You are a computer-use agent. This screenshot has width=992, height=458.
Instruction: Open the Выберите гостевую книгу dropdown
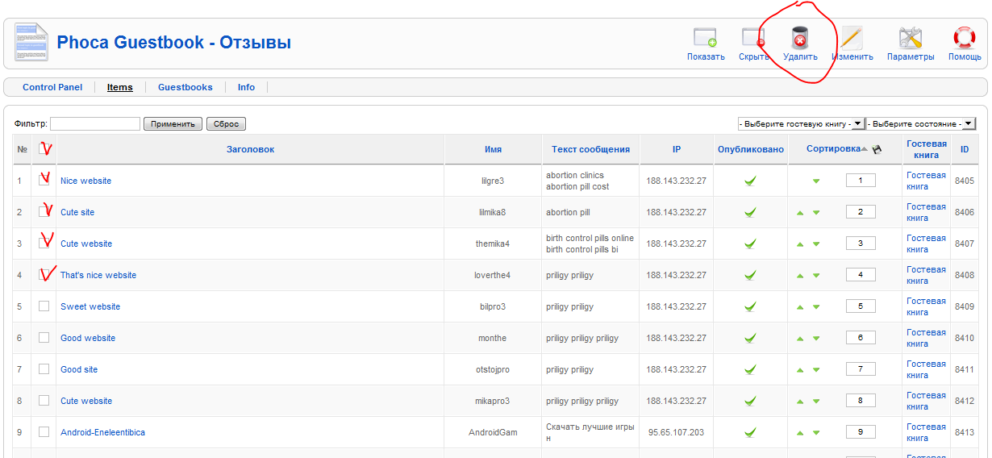pos(801,124)
